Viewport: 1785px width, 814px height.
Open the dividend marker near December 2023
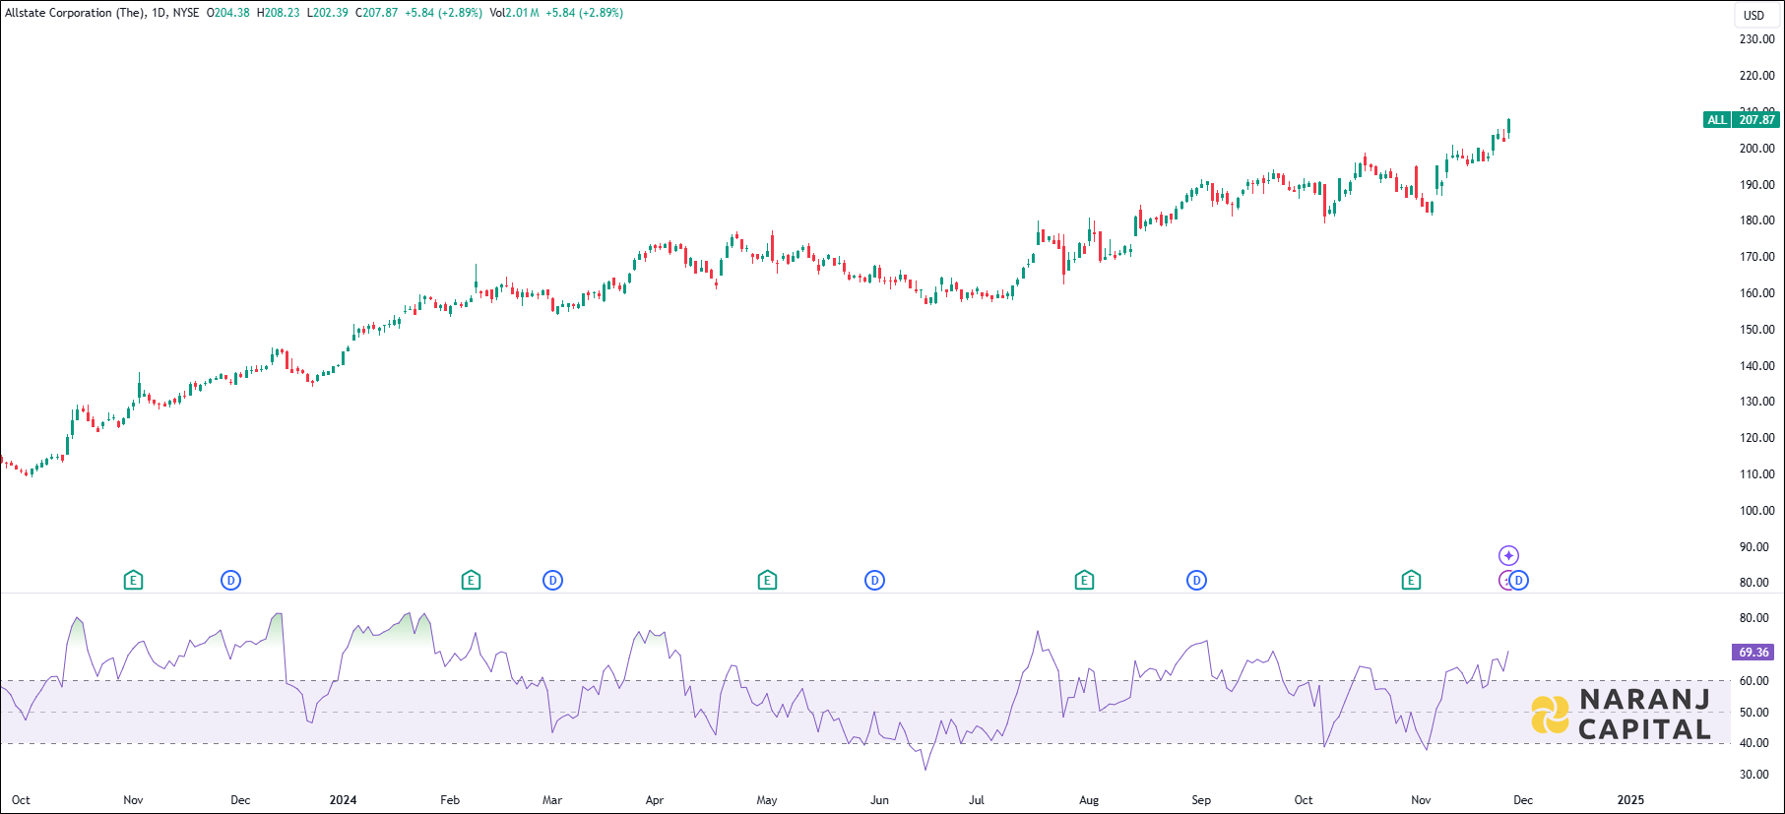pyautogui.click(x=230, y=581)
